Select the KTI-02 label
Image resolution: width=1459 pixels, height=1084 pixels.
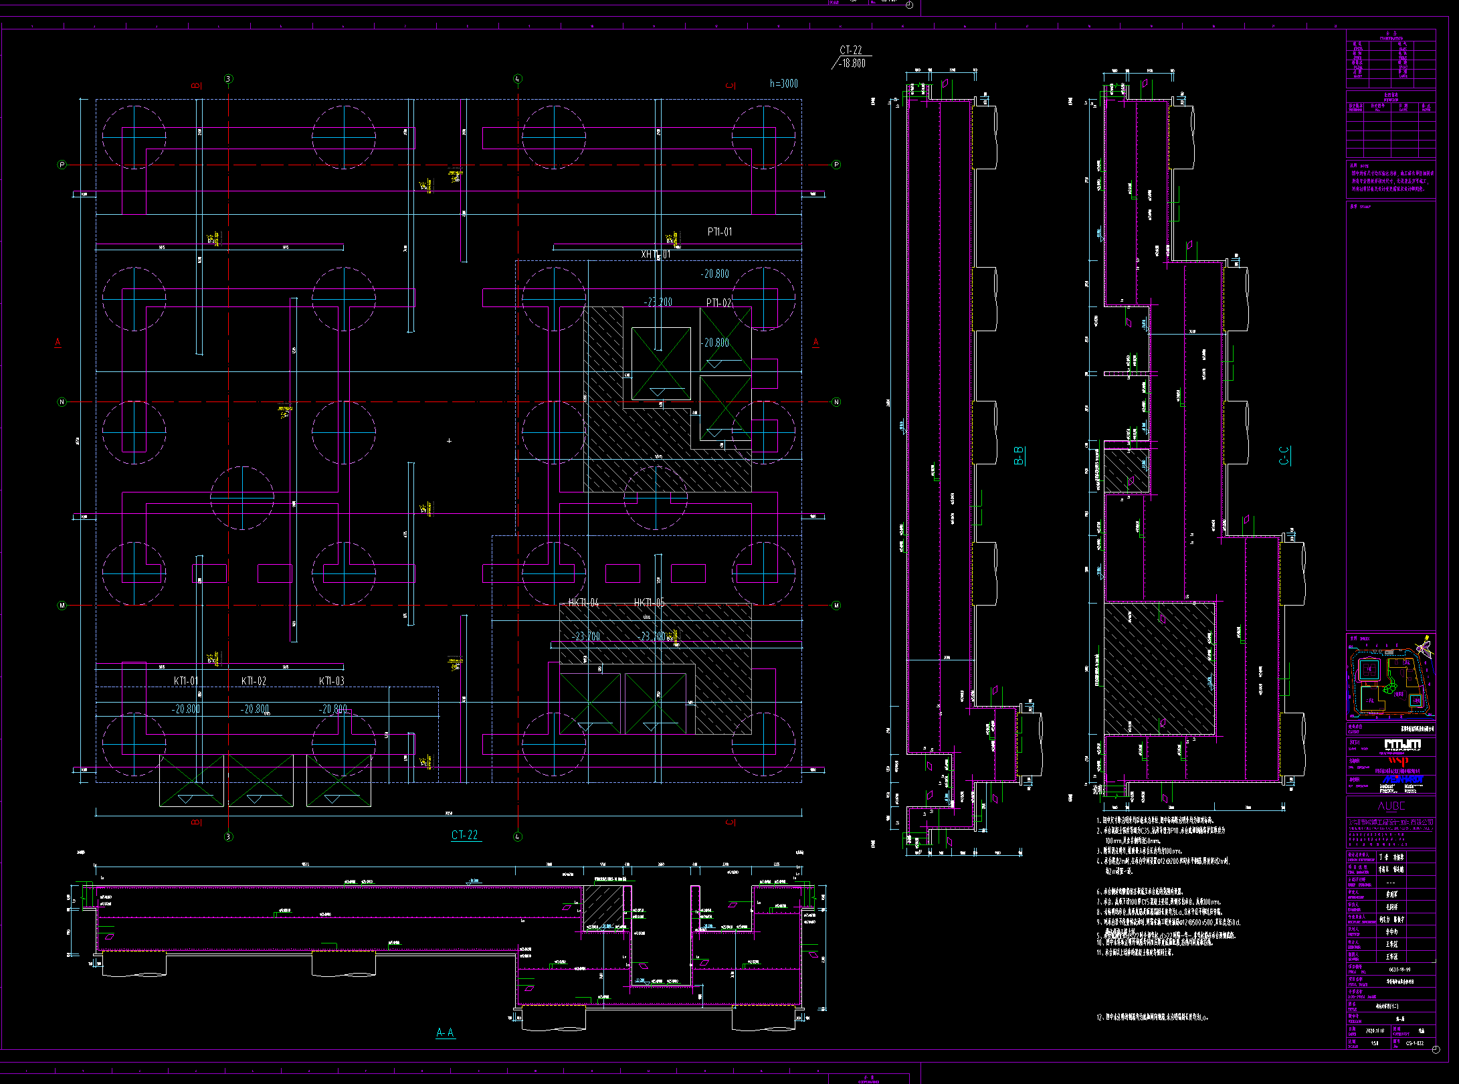254,681
